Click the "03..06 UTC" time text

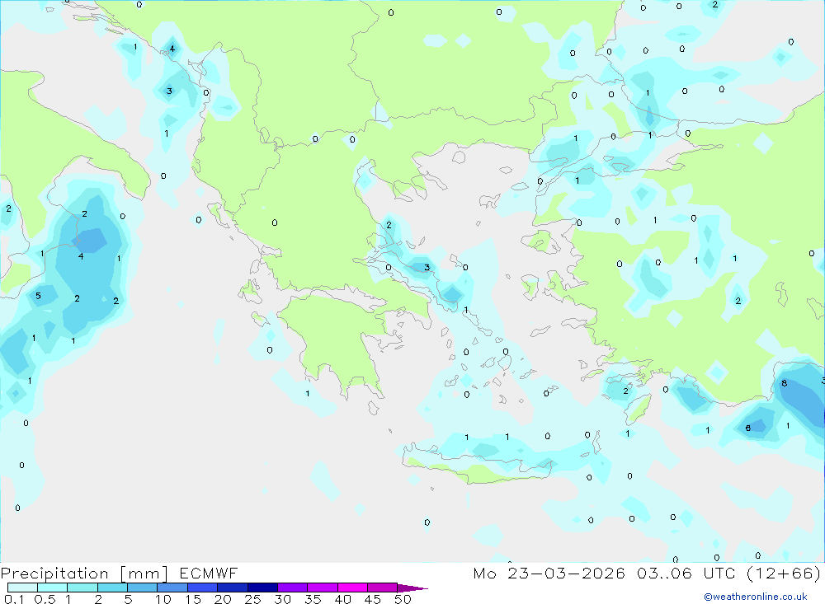(x=686, y=574)
